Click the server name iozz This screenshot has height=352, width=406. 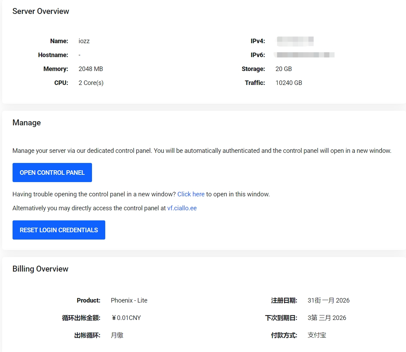(84, 41)
